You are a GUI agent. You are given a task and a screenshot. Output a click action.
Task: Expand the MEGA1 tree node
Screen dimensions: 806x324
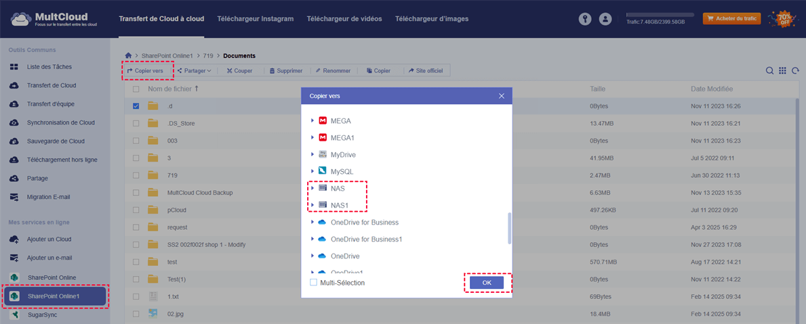click(312, 138)
